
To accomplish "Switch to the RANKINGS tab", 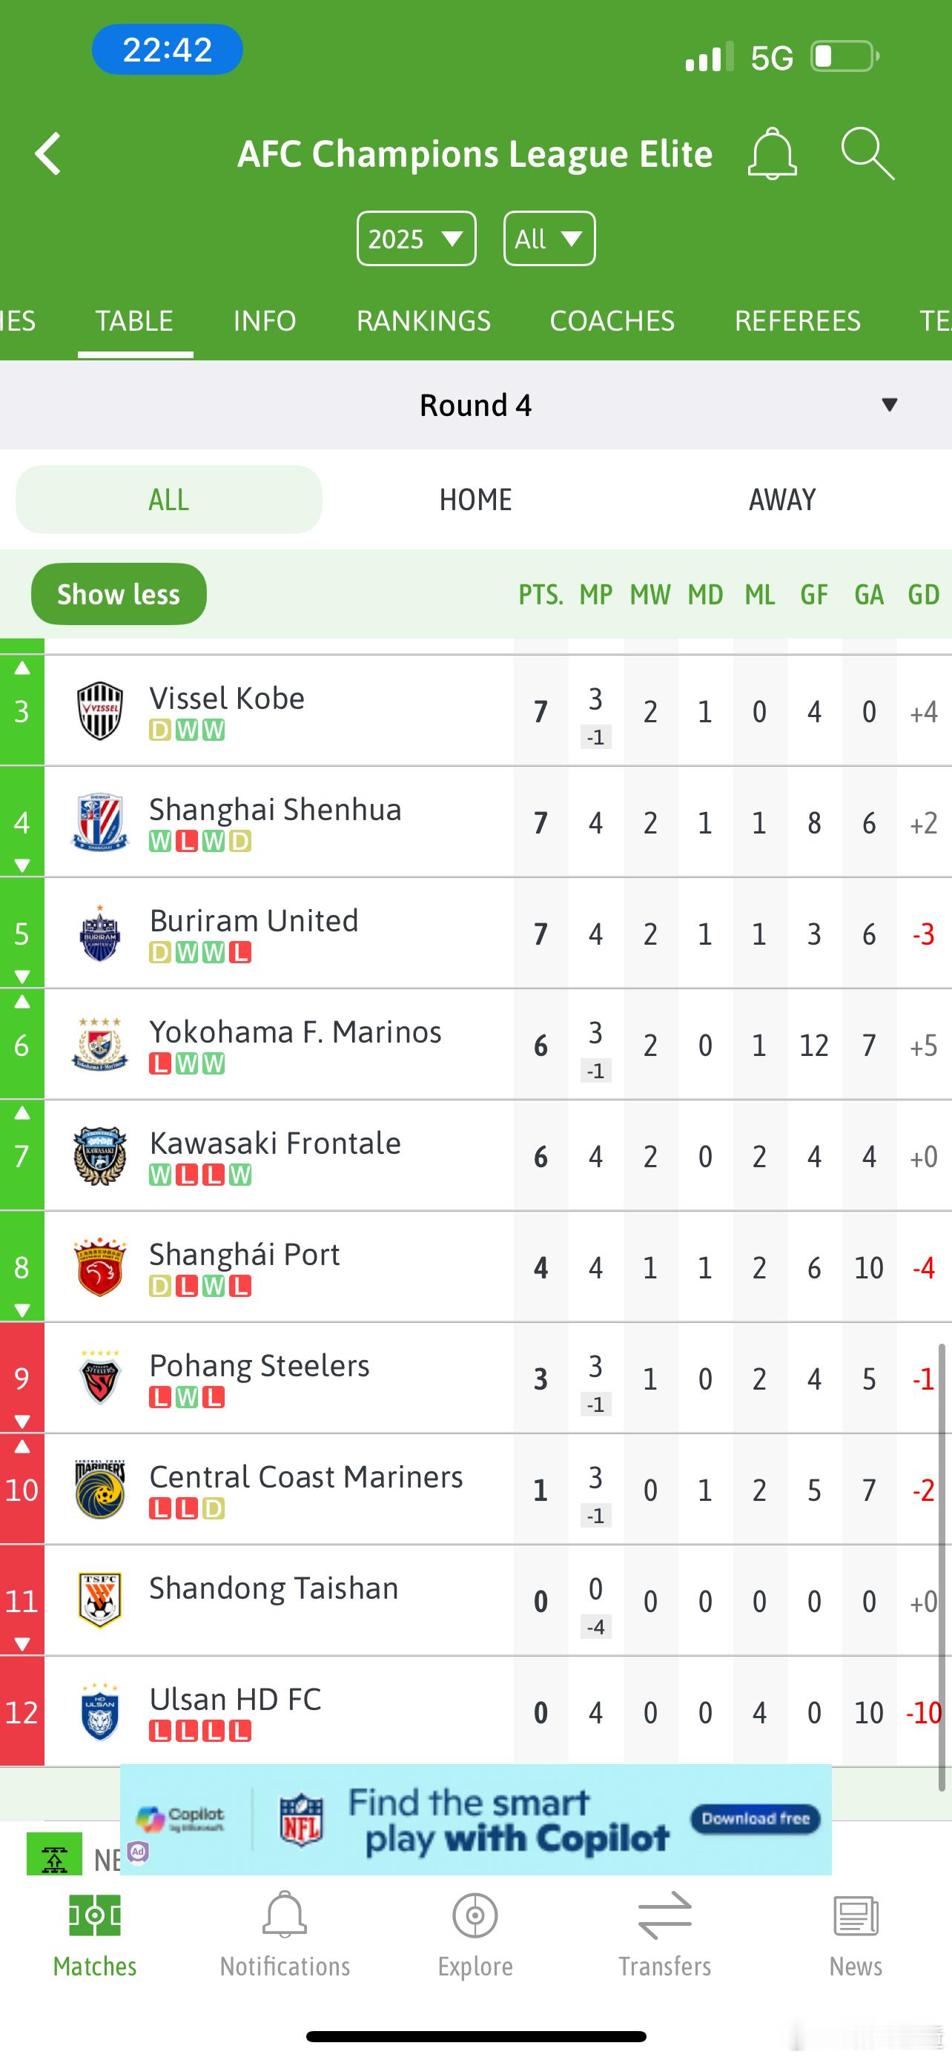I will [423, 320].
